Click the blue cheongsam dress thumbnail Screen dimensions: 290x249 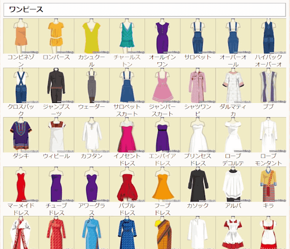[92, 233]
